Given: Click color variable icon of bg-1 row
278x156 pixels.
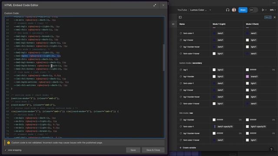Looking at the screenshot, I should (181, 70).
